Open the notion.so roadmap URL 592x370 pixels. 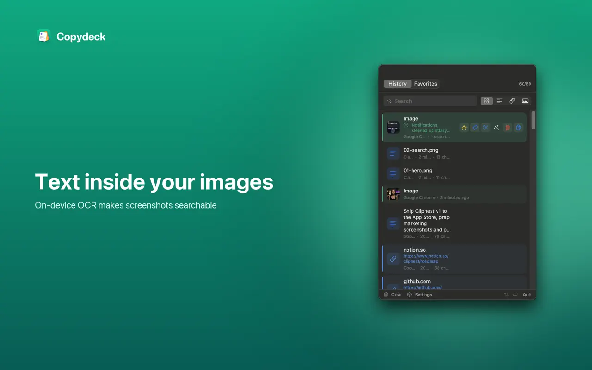(426, 259)
